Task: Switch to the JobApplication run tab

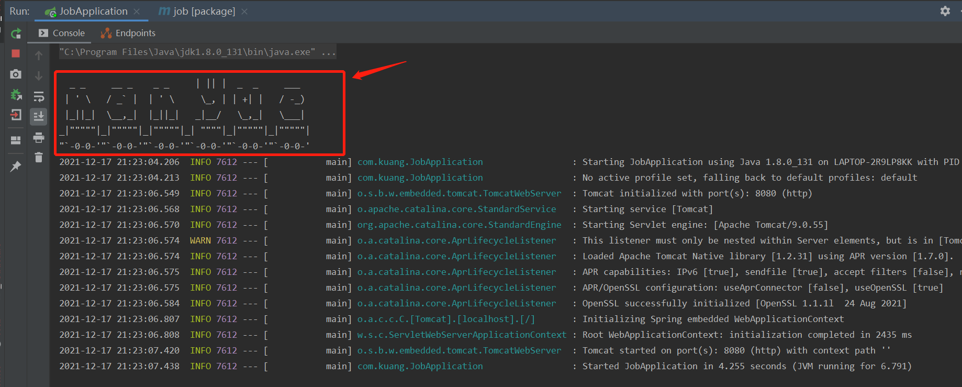Action: click(93, 11)
